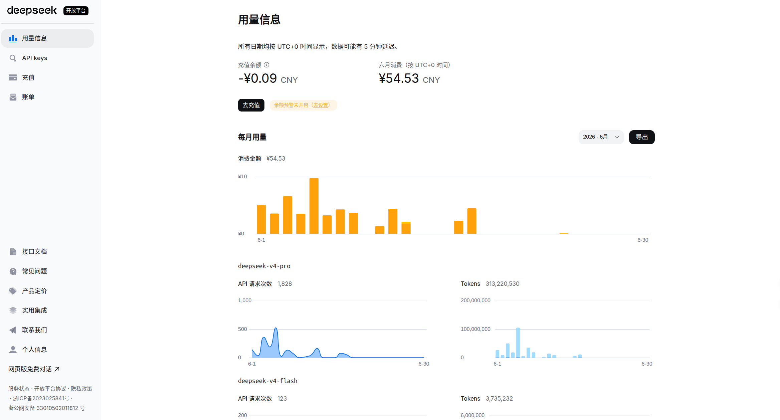Open 联系我们 from the sidebar
The image size is (780, 420).
(x=47, y=330)
